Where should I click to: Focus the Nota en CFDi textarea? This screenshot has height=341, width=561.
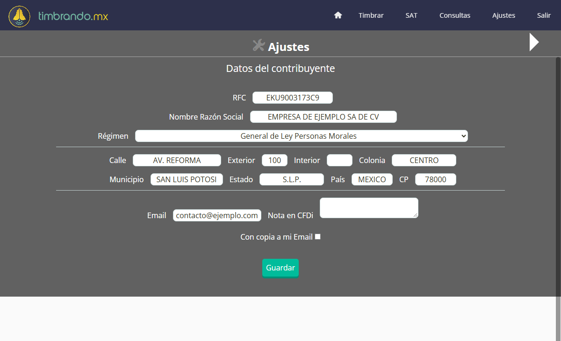(x=369, y=208)
